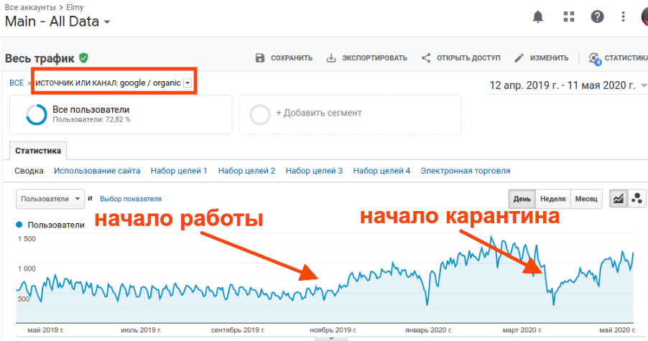The height and width of the screenshot is (341, 648).
Task: Click the Изменить pencil icon
Action: (x=519, y=58)
